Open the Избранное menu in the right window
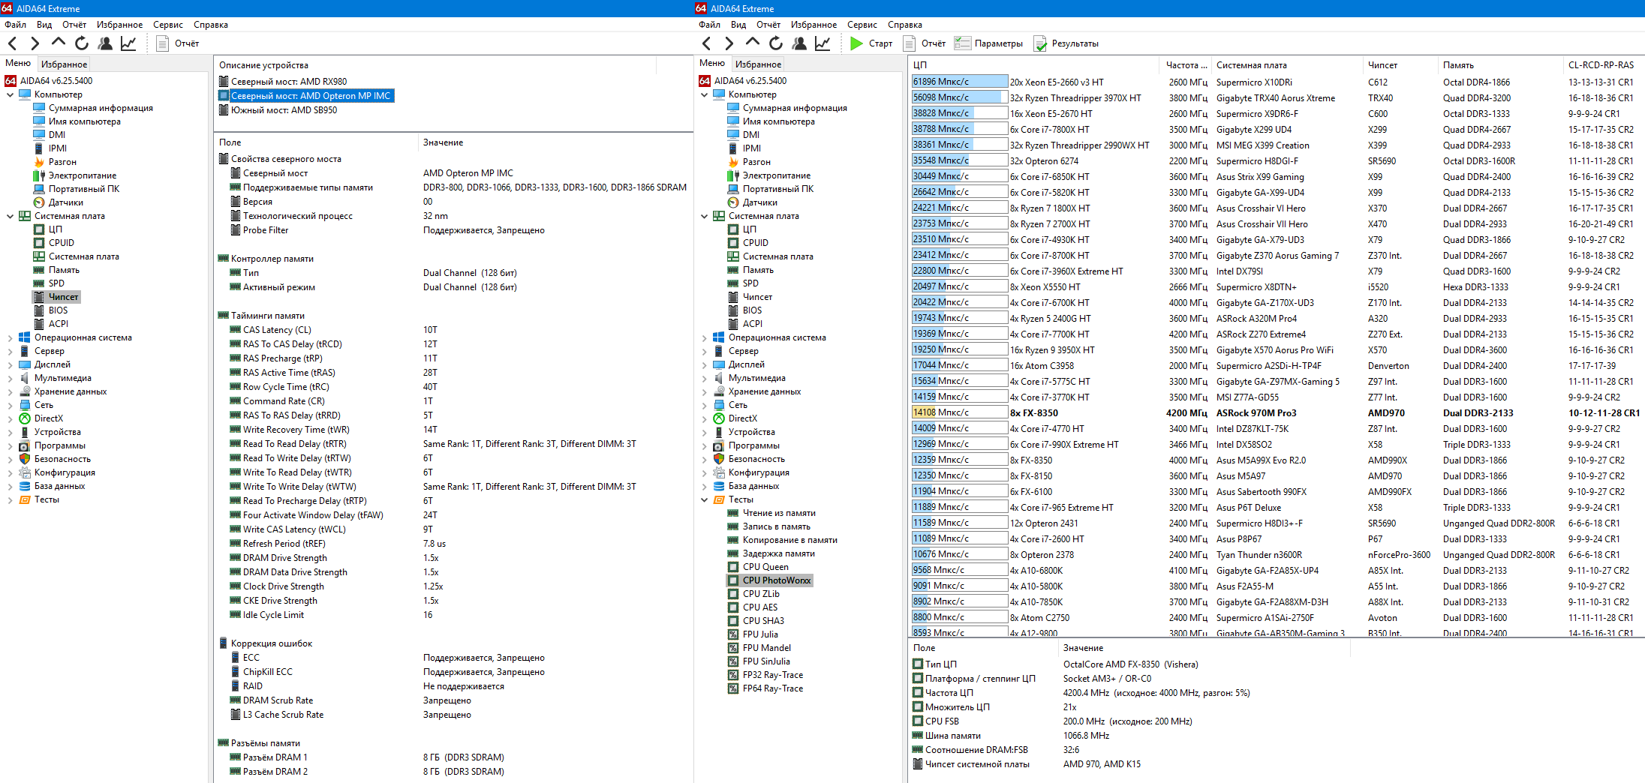1645x783 pixels. 813,25
